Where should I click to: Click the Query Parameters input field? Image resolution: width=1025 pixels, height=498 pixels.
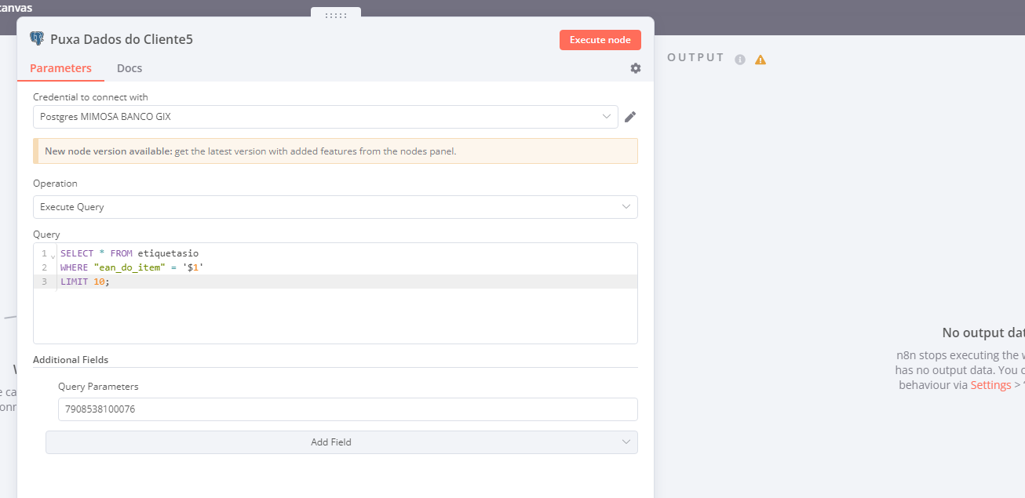click(x=348, y=409)
